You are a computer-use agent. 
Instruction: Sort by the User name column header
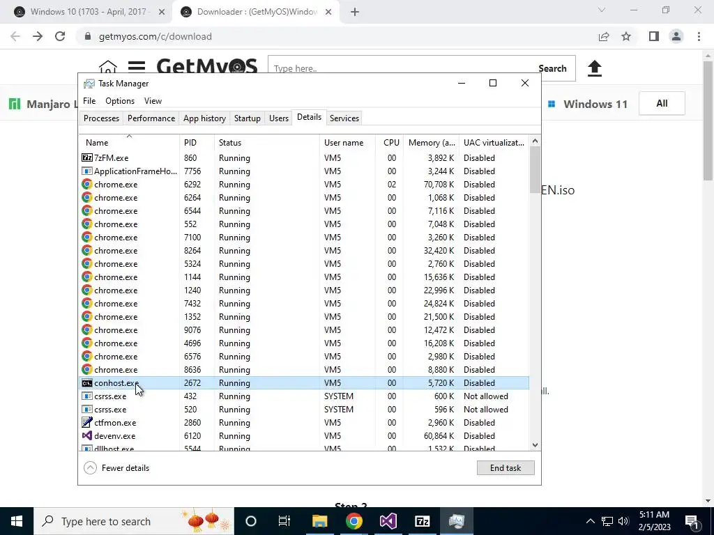pyautogui.click(x=347, y=142)
